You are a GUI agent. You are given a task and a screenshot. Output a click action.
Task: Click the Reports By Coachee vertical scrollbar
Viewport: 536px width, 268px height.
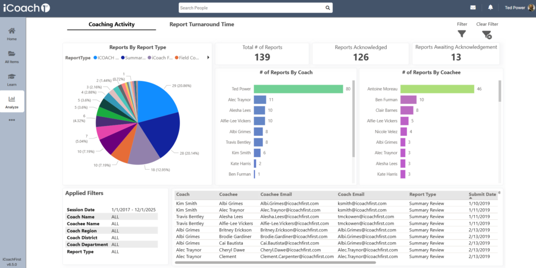click(500, 92)
